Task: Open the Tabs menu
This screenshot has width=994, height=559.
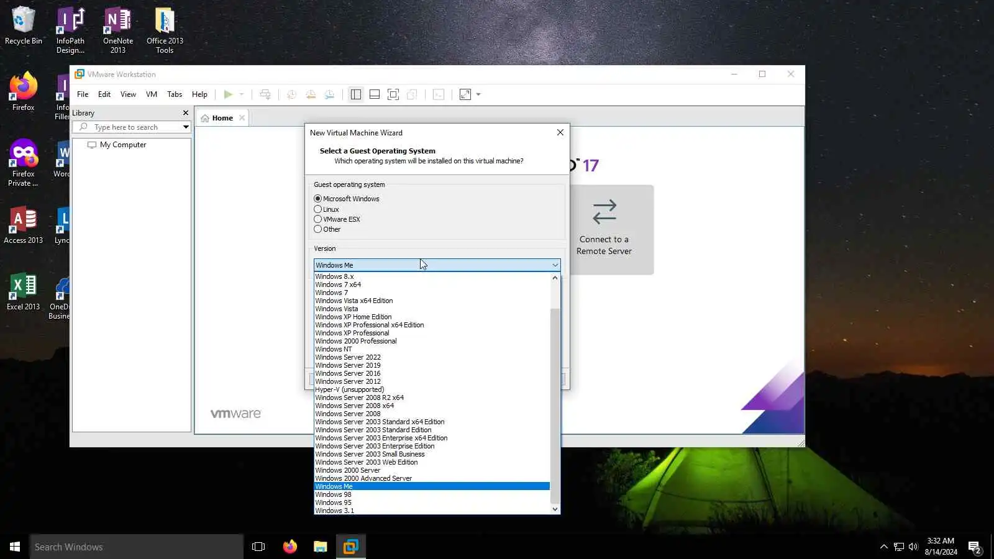Action: pyautogui.click(x=175, y=94)
